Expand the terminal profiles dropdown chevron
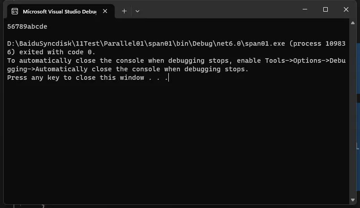This screenshot has height=208, width=360. point(137,11)
